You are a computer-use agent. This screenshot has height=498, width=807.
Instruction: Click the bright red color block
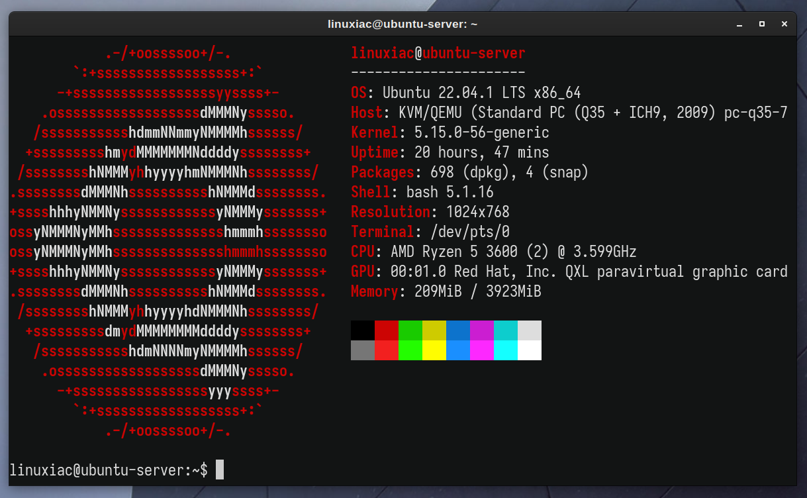point(387,350)
